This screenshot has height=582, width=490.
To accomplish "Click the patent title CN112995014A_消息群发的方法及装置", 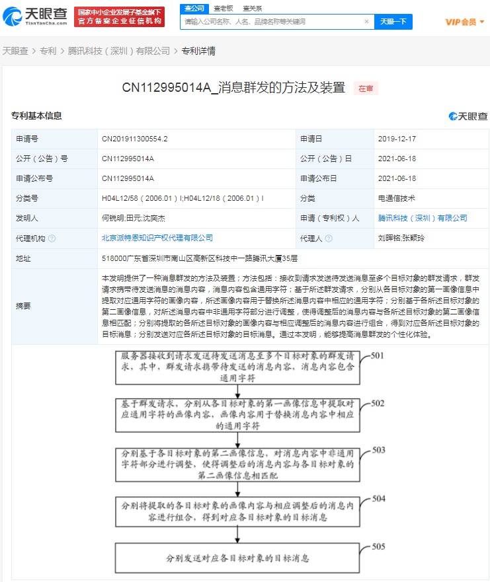I will coord(233,88).
